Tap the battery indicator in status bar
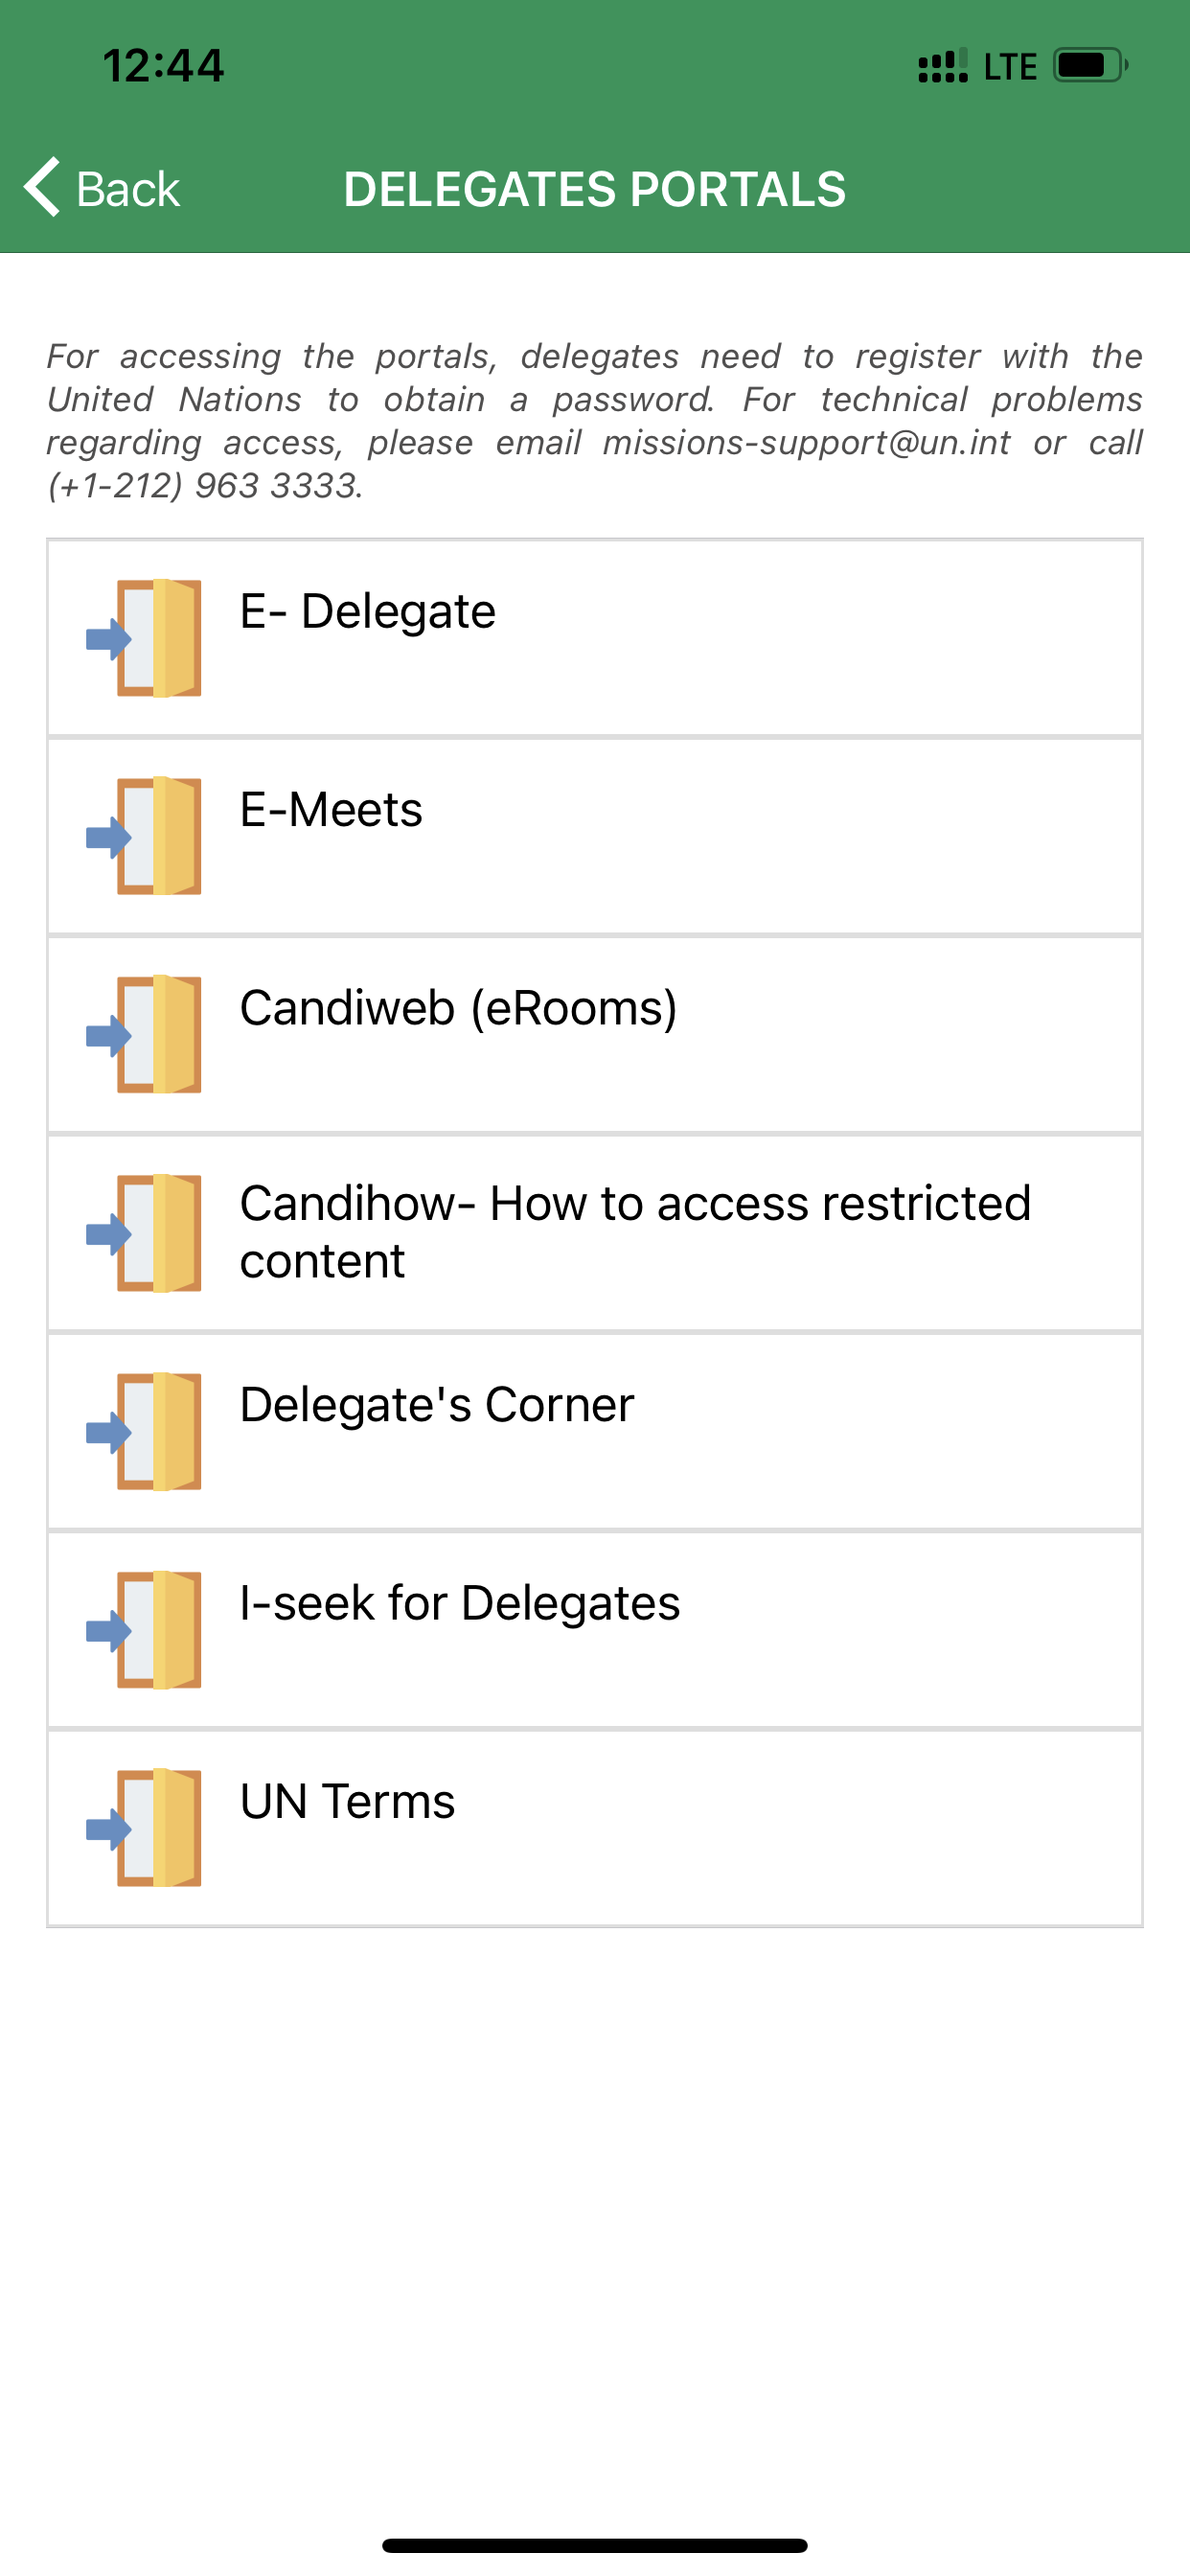The image size is (1190, 2576). click(x=1089, y=66)
